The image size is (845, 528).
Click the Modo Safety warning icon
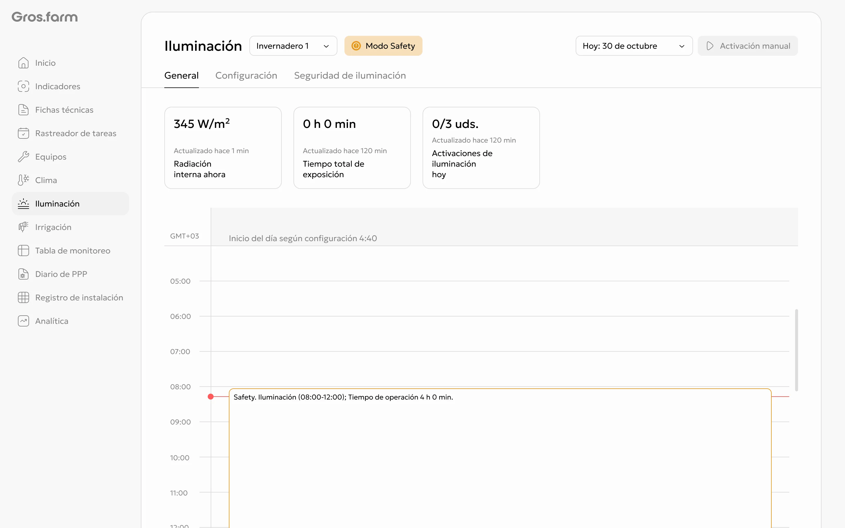tap(356, 46)
